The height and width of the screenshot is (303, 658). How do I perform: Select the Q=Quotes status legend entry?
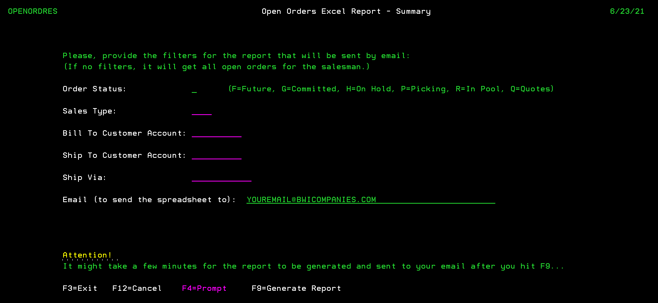click(531, 89)
